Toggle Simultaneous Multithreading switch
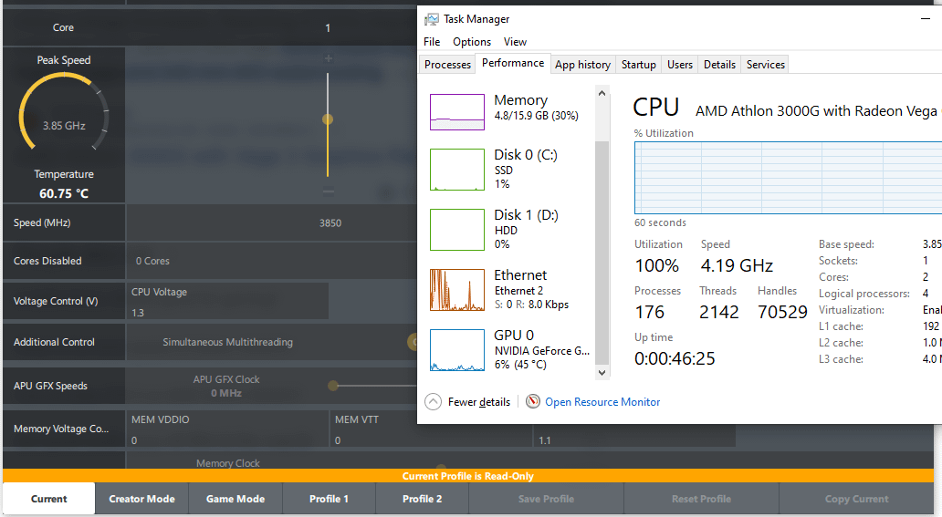The height and width of the screenshot is (517, 942). [413, 342]
